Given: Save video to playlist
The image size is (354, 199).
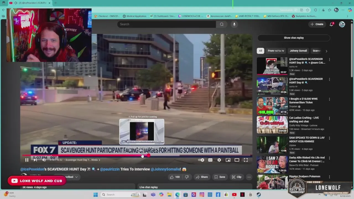Looking at the screenshot, I should [220, 177].
